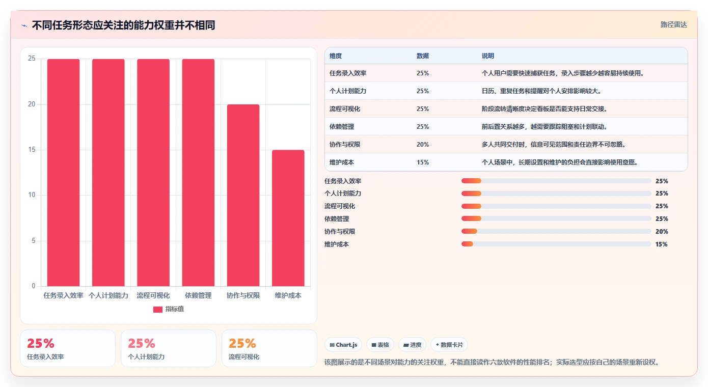Click the 依赖管理 x-axis label

(198, 295)
